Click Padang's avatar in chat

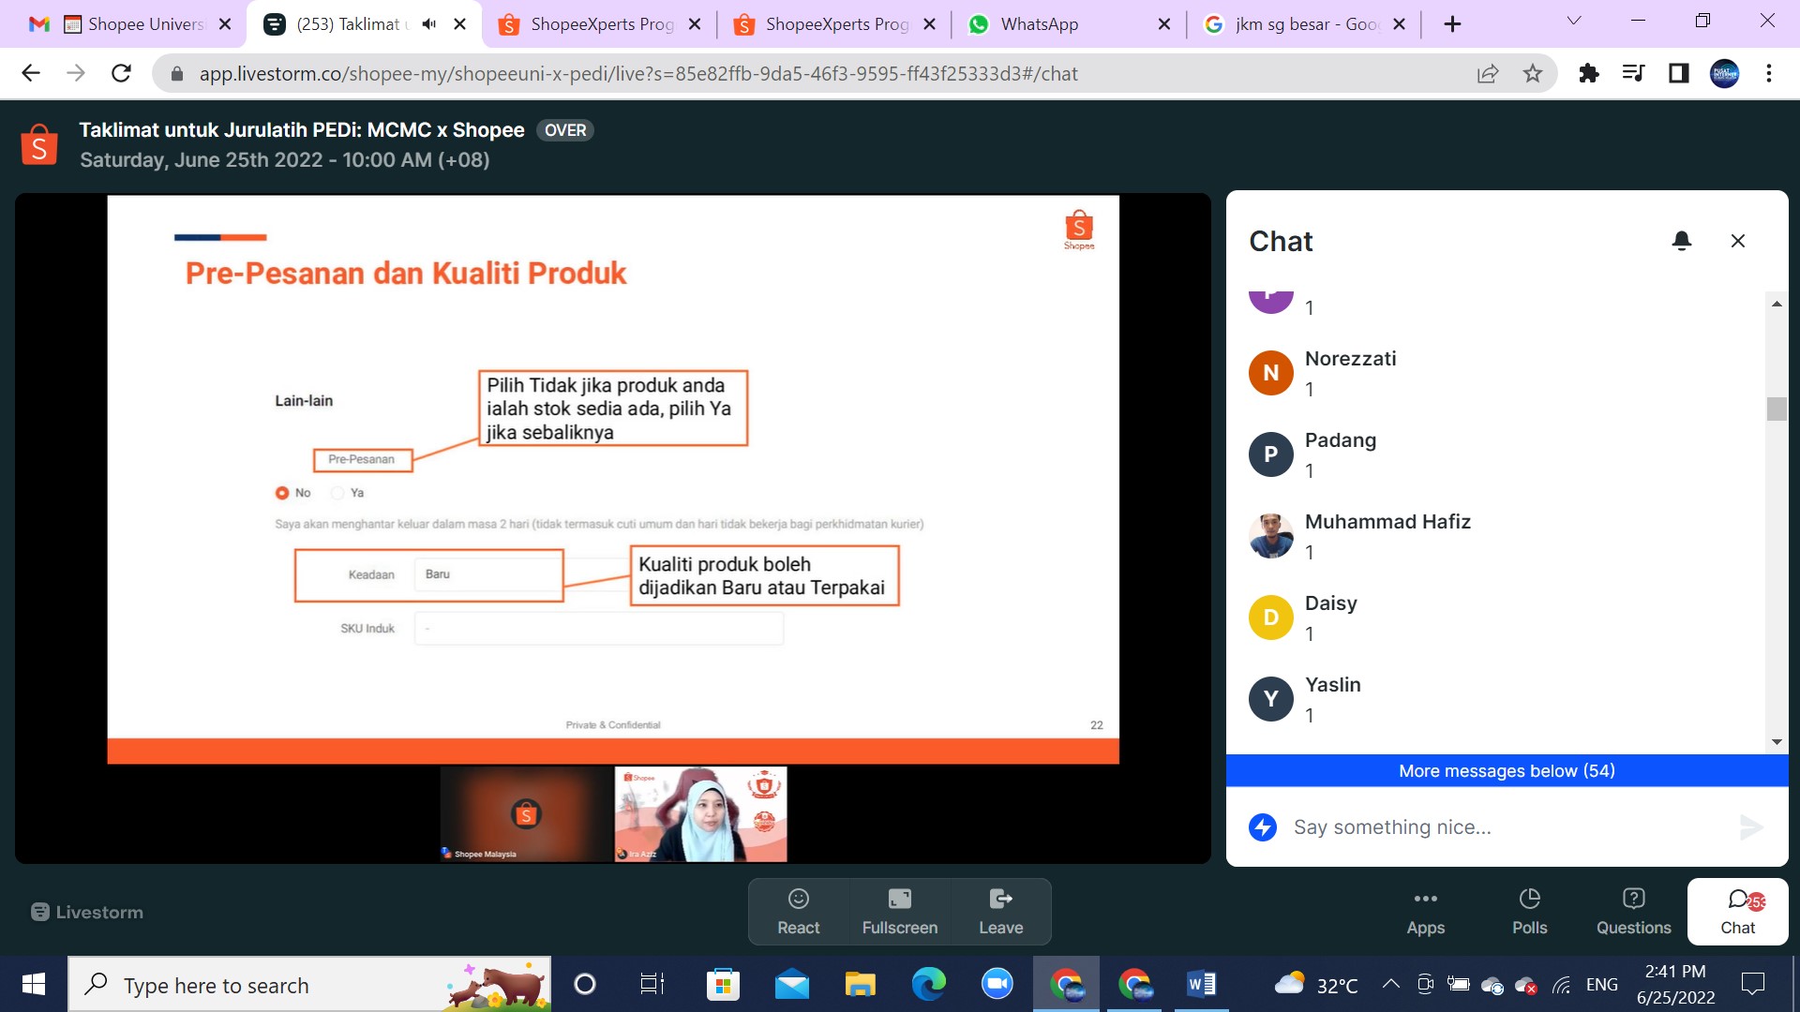pyautogui.click(x=1271, y=454)
